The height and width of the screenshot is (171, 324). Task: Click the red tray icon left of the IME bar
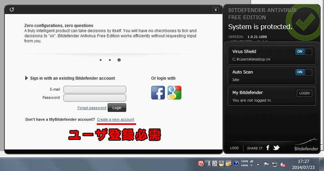point(201,164)
